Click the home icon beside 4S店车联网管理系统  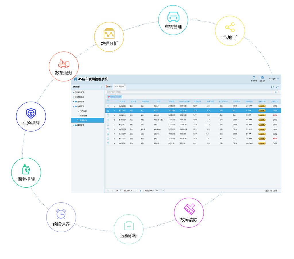76,79
